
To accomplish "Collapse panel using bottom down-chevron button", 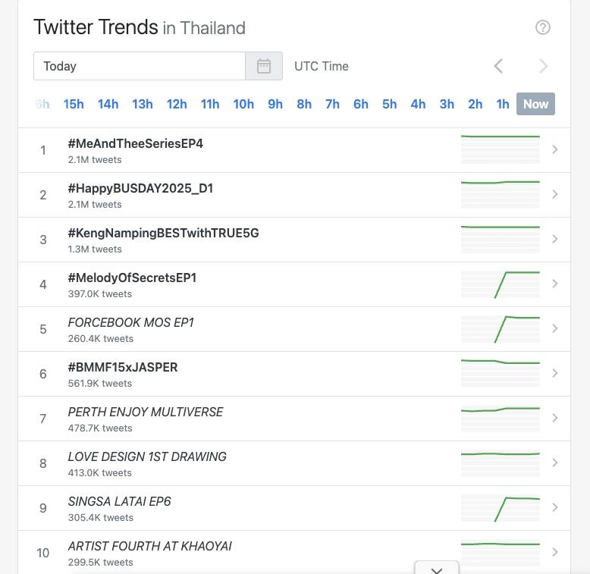I will (x=437, y=569).
